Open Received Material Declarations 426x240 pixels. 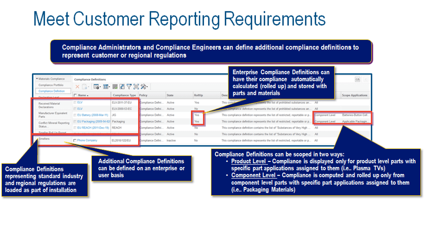pyautogui.click(x=49, y=105)
